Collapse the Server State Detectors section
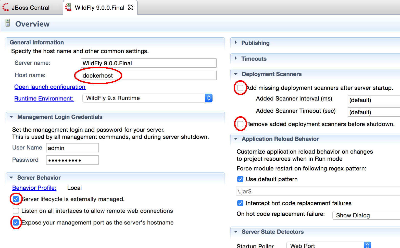Screen dimensions: 400x248 pos(236,232)
